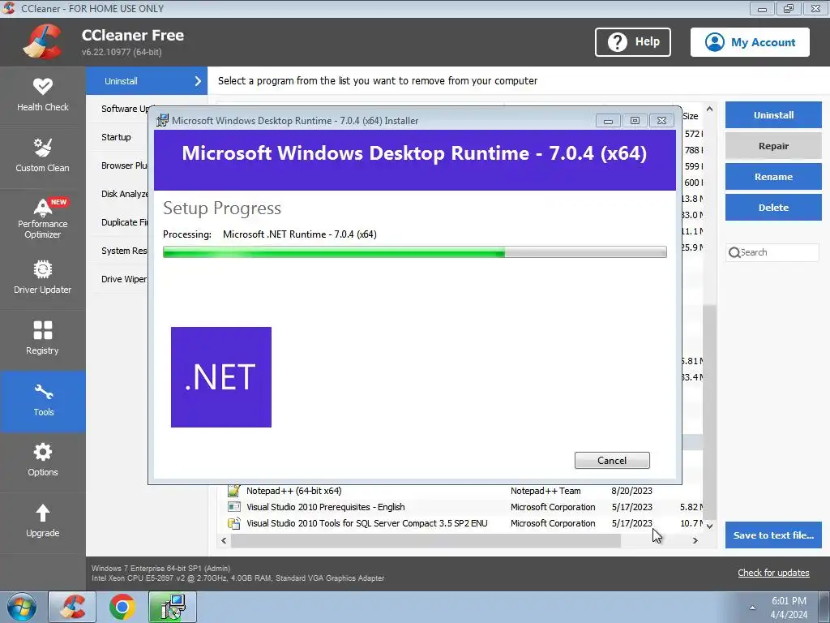Click horizontal scroll left arrow

(224, 540)
